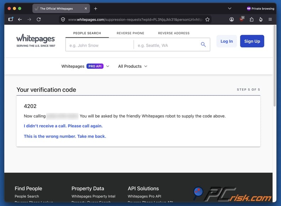Click the fire forget-data icon
Viewport: 281px width, 206px height.
coord(261,19)
